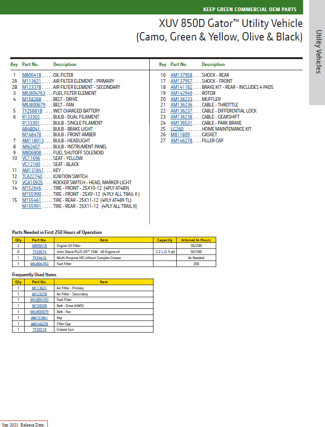Click LG260 home maintenance kit link
This screenshot has width=325, height=427.
(x=177, y=129)
